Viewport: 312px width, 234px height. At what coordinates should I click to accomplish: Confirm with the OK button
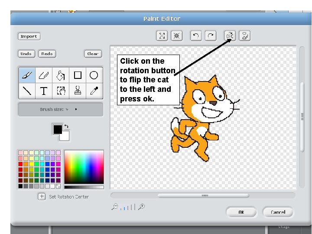click(241, 212)
